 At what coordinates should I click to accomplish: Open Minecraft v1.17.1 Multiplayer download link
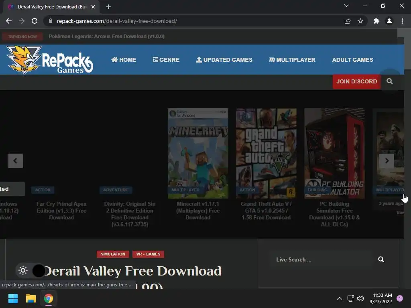tap(198, 211)
